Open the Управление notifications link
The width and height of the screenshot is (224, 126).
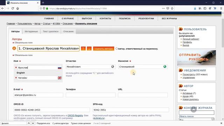(189, 78)
